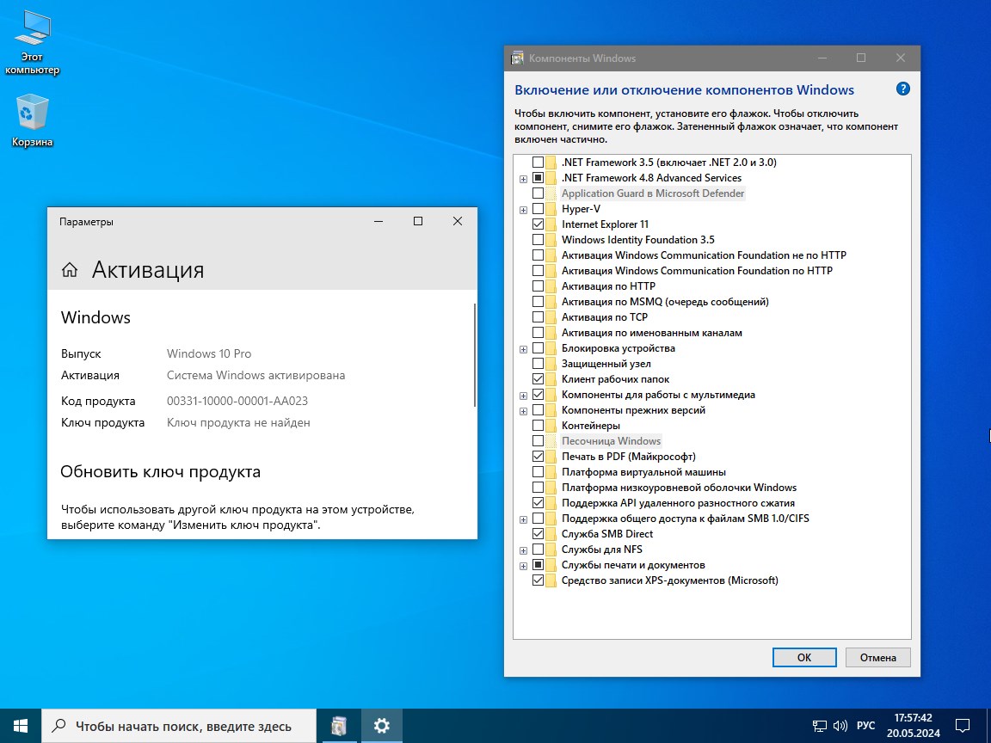Viewport: 991px width, 743px height.
Task: Uncheck Печать в PDF (Майкрософт)
Action: (x=539, y=457)
